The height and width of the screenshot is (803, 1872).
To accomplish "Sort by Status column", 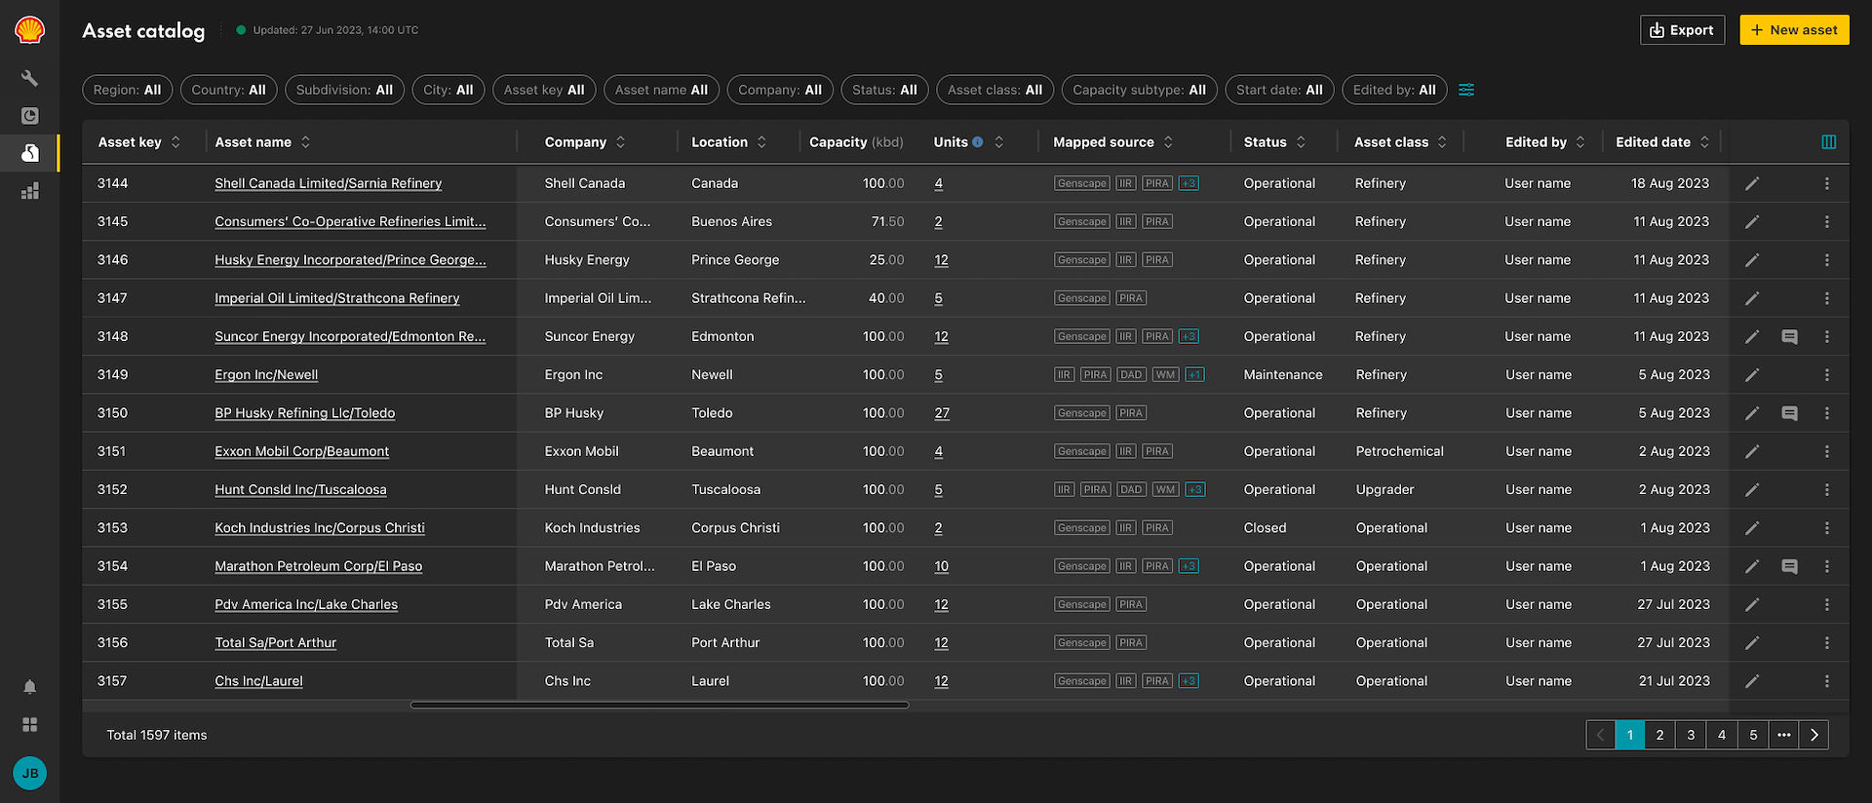I will click(x=1301, y=142).
